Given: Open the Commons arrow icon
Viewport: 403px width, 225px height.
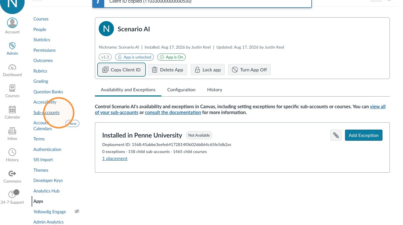Looking at the screenshot, I should (x=12, y=174).
